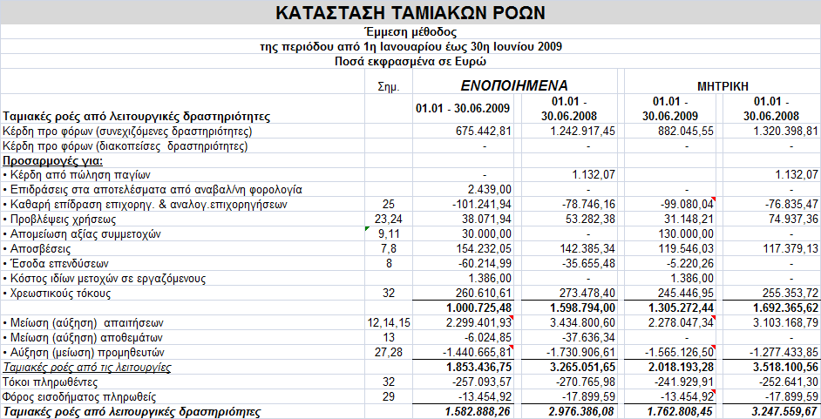Select the value '1.242.917,45'
Screen dimensions: 821x419
coord(581,131)
